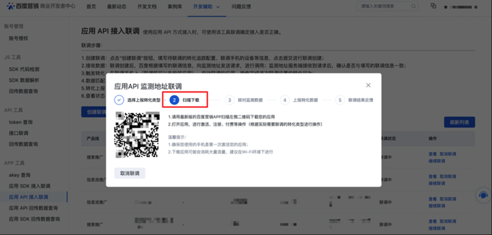Close the 应用API 监测地址联调 dialog
Viewport: 492px width, 235px height.
pyautogui.click(x=368, y=85)
